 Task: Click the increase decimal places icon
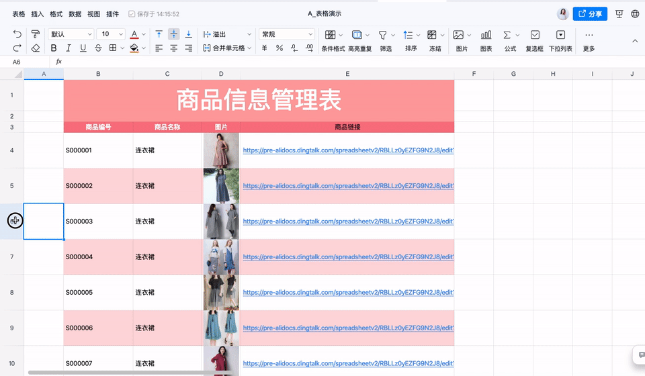[309, 48]
